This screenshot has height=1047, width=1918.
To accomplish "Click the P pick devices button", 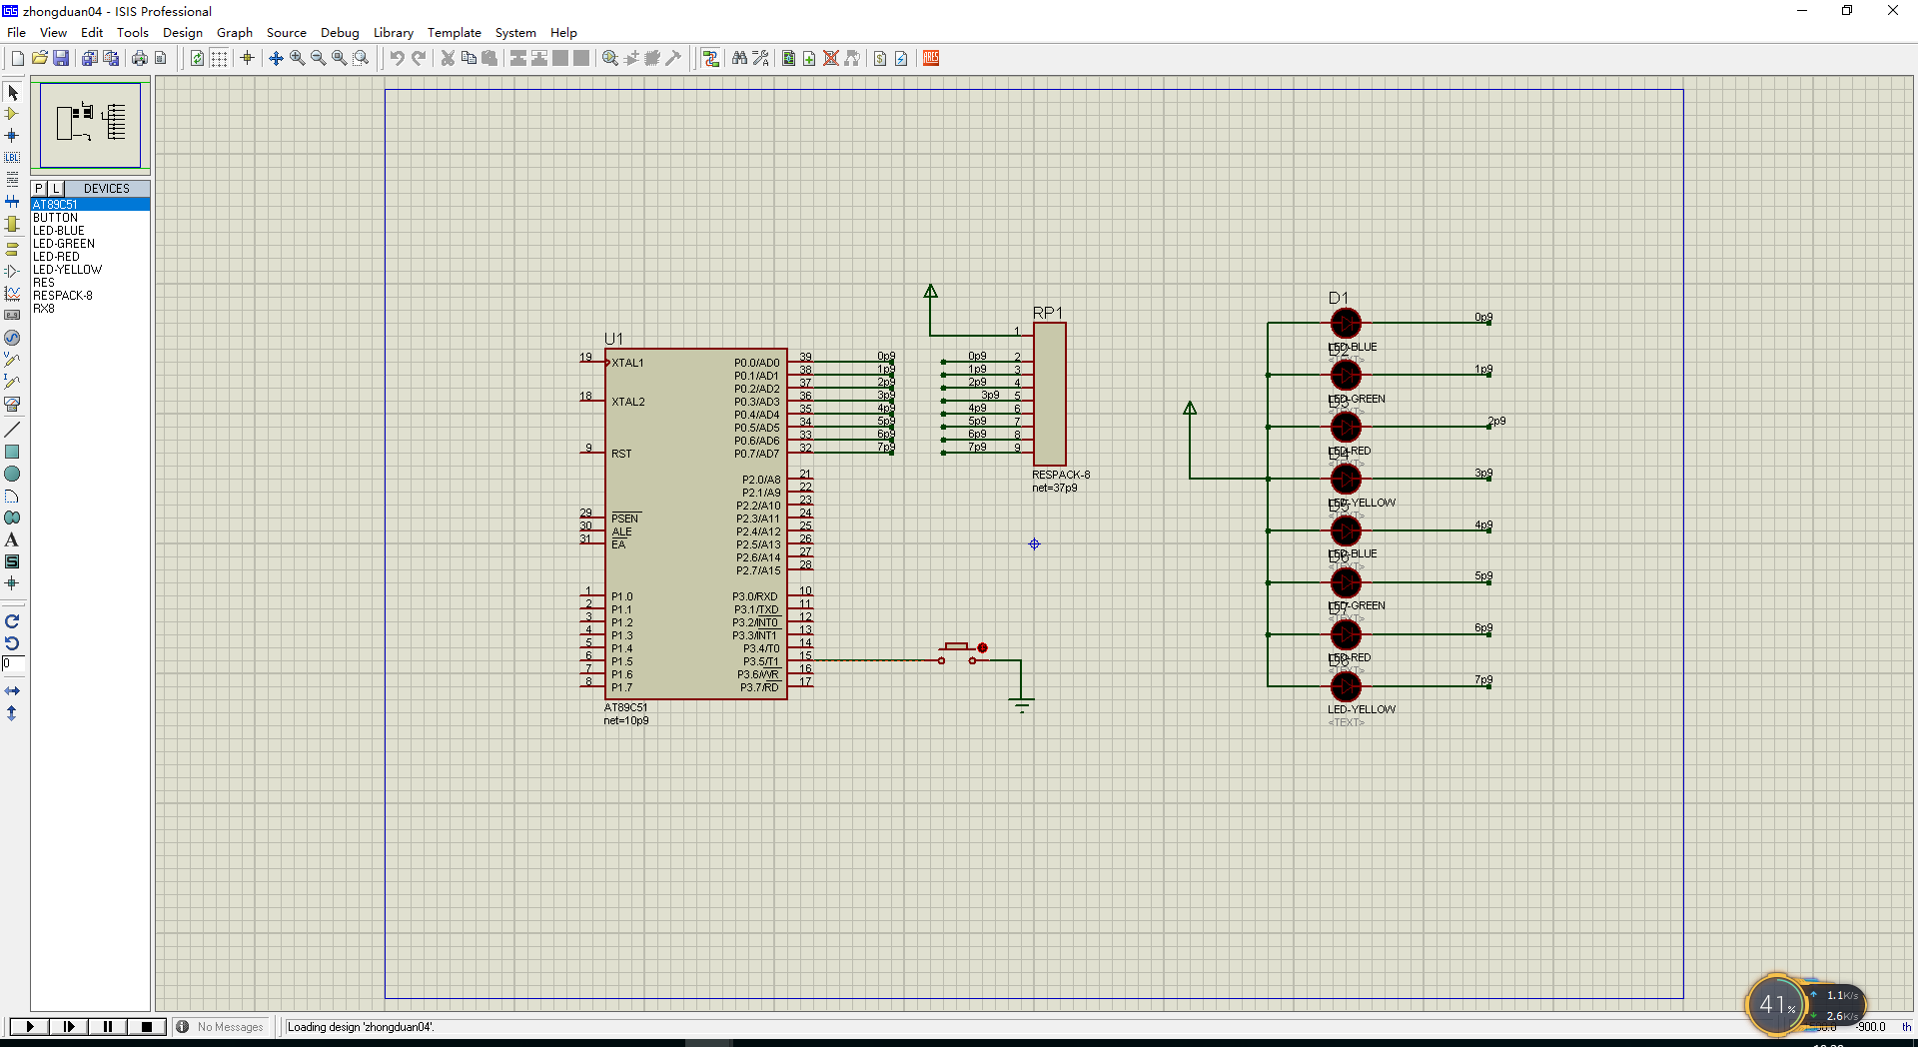I will [x=39, y=188].
